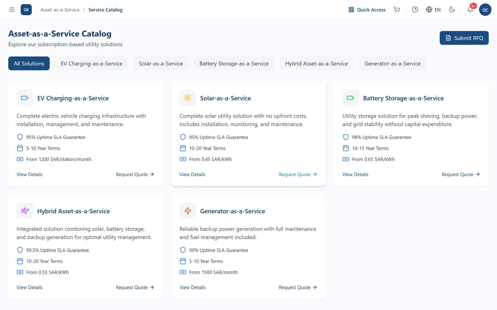This screenshot has width=497, height=310.
Task: Open notifications bell with 9+ badge
Action: click(470, 10)
